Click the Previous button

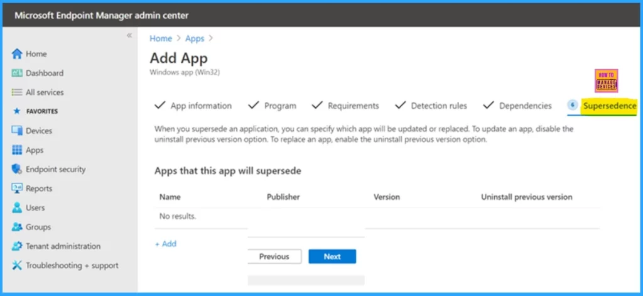tap(274, 256)
